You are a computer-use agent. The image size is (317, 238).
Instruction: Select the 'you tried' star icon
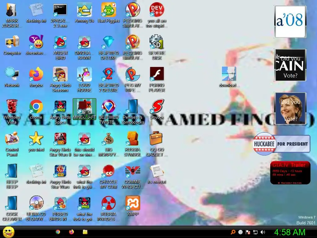tap(36, 142)
